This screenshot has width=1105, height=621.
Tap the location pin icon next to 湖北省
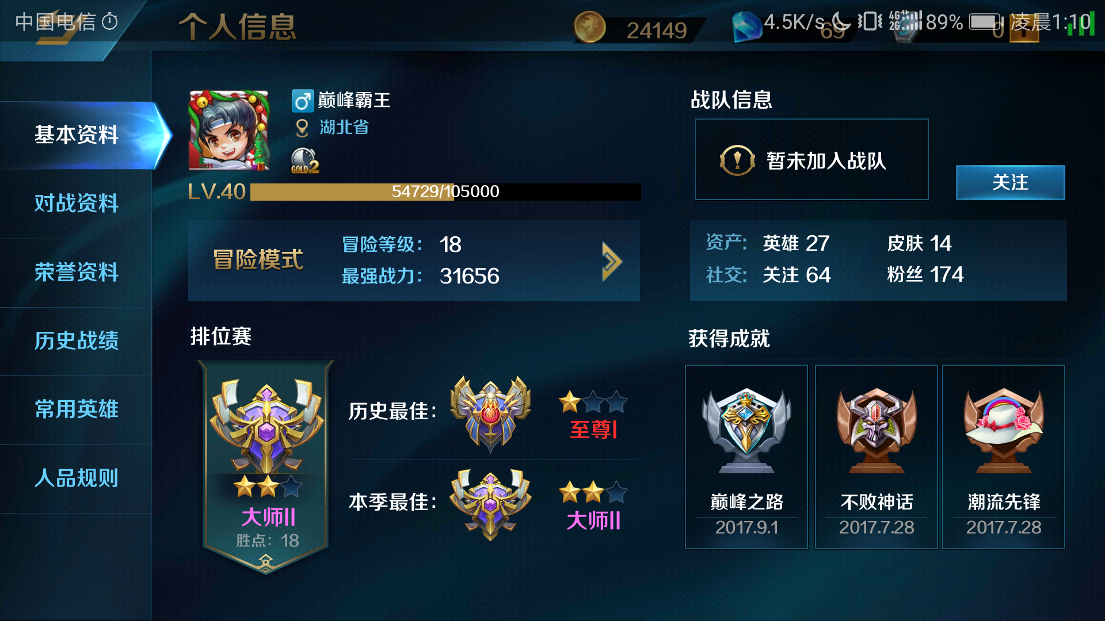click(x=302, y=128)
